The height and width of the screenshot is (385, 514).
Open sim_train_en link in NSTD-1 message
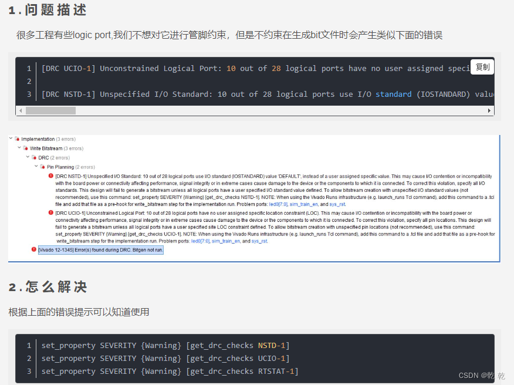[x=304, y=204]
